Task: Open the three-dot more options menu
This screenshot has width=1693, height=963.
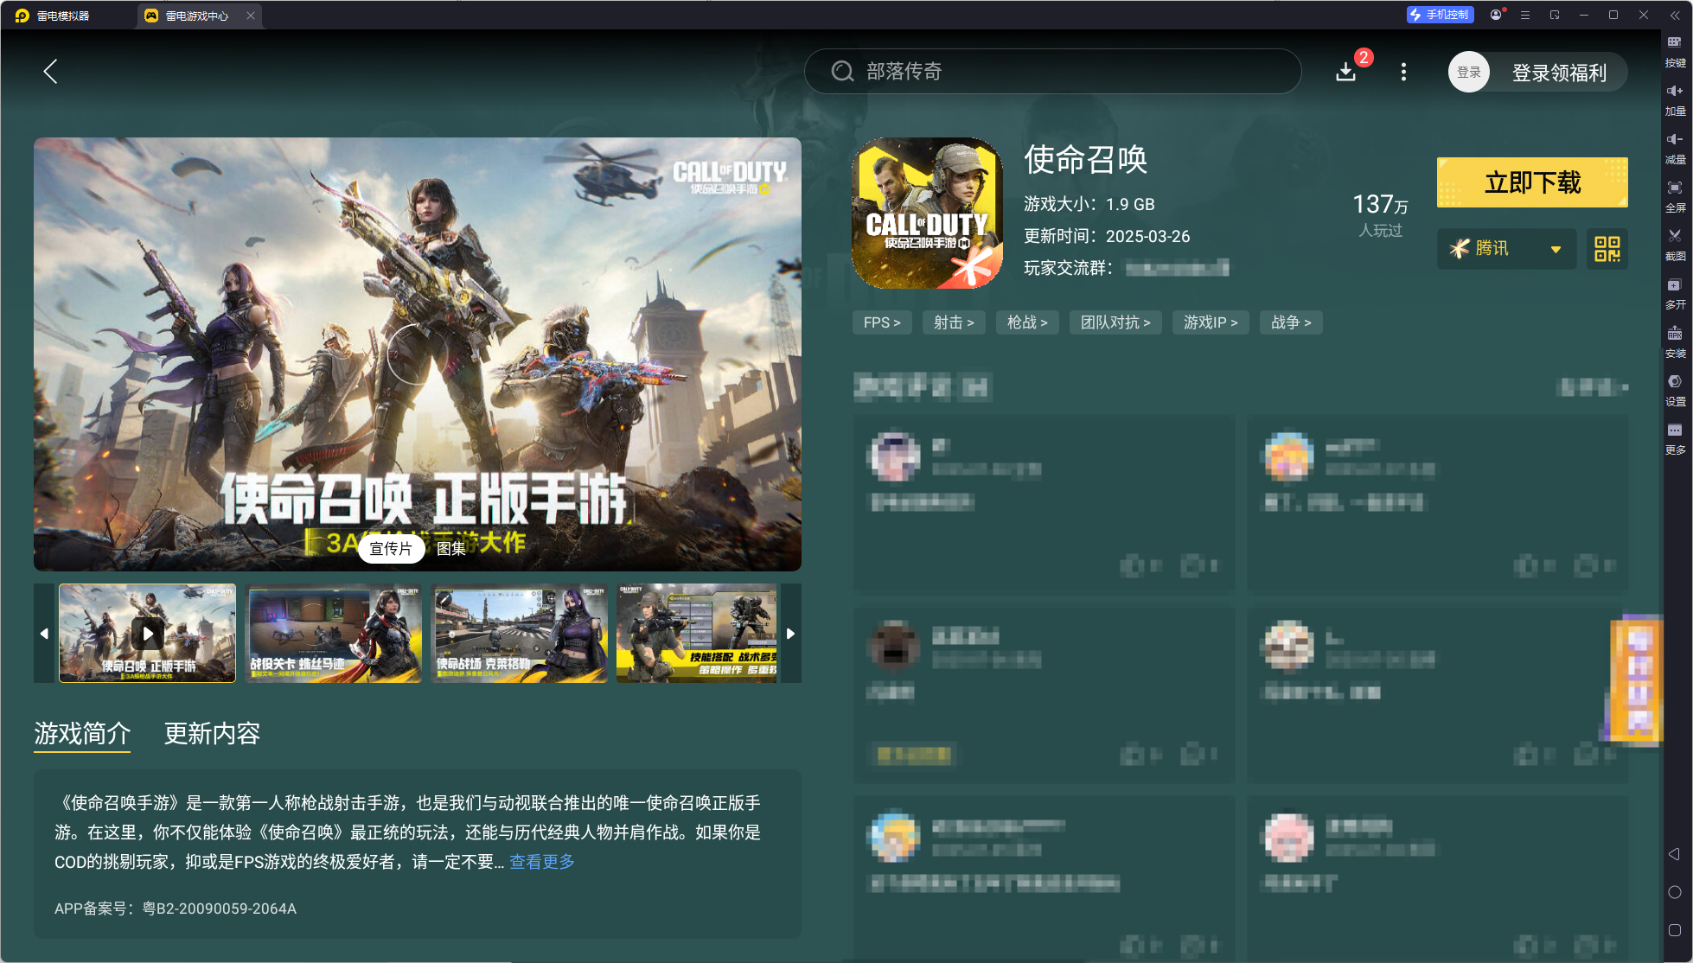Action: point(1403,72)
